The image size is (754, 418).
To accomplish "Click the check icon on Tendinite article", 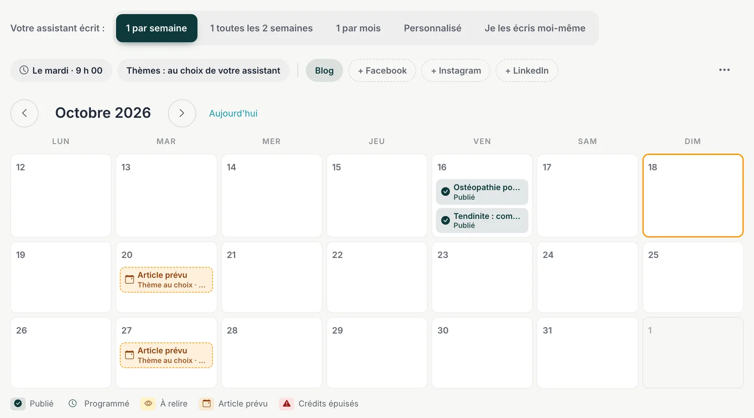I will pos(445,220).
